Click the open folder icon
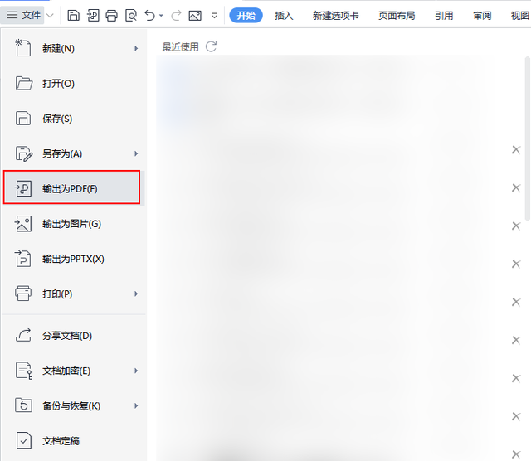 click(x=24, y=83)
